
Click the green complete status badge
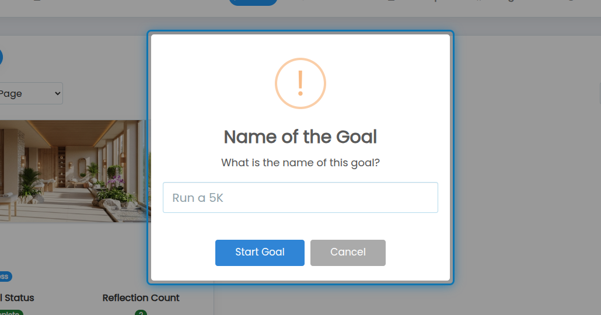pos(12,313)
